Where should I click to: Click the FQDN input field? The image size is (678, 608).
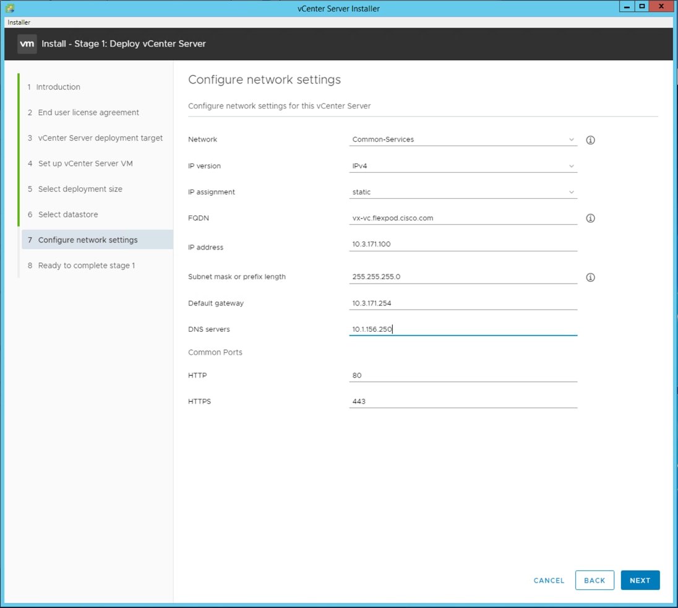pos(463,218)
